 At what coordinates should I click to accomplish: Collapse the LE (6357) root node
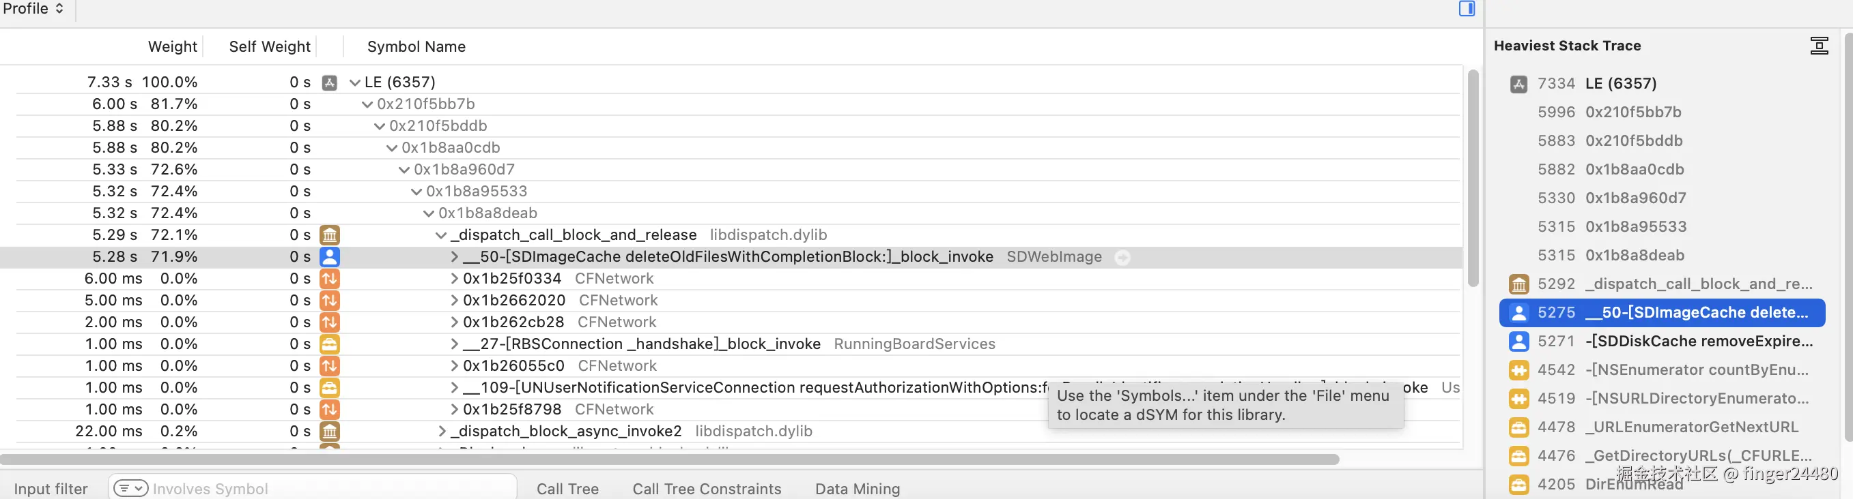coord(354,82)
